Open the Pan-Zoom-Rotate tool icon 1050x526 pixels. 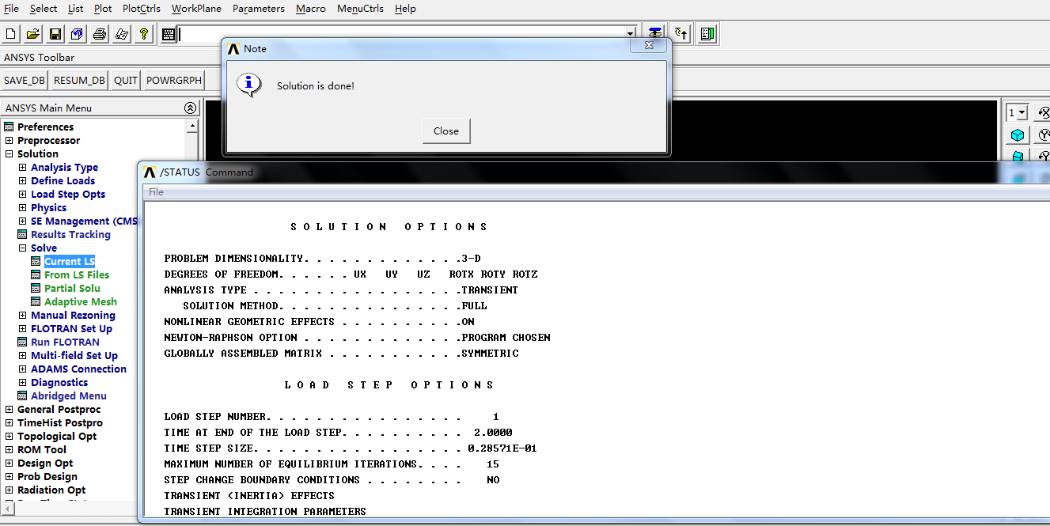click(x=77, y=33)
